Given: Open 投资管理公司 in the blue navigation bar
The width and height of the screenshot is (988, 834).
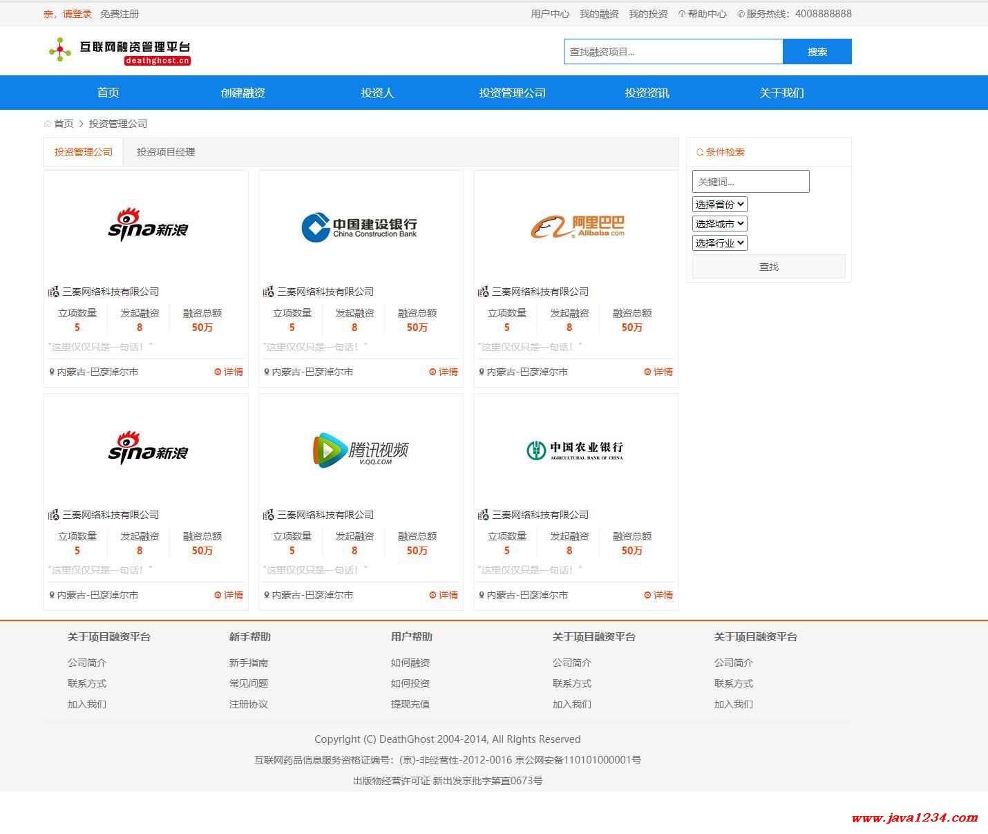Looking at the screenshot, I should click(x=512, y=93).
